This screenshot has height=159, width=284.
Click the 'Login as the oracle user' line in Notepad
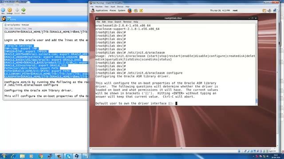46,40
